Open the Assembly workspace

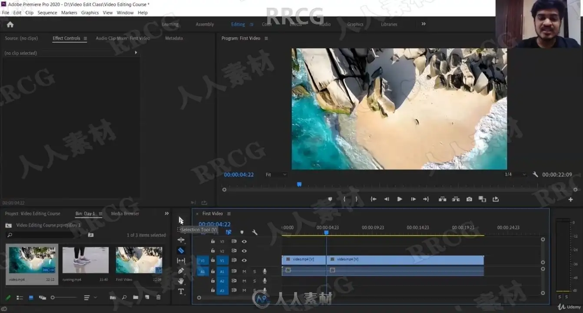(205, 24)
